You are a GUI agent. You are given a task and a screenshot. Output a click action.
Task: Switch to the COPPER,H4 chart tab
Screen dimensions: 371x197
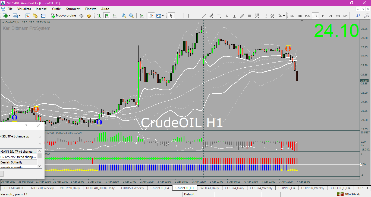[287, 188]
